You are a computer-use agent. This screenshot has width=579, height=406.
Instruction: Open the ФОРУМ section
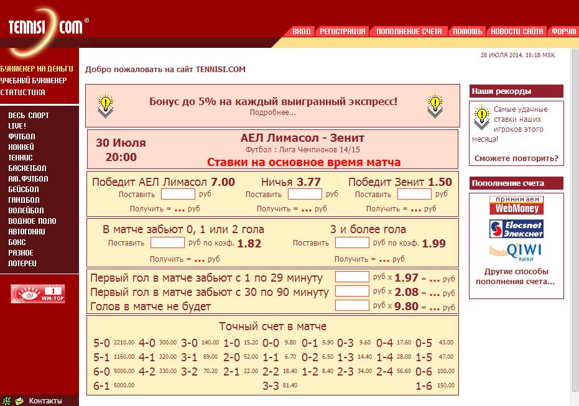tap(563, 30)
